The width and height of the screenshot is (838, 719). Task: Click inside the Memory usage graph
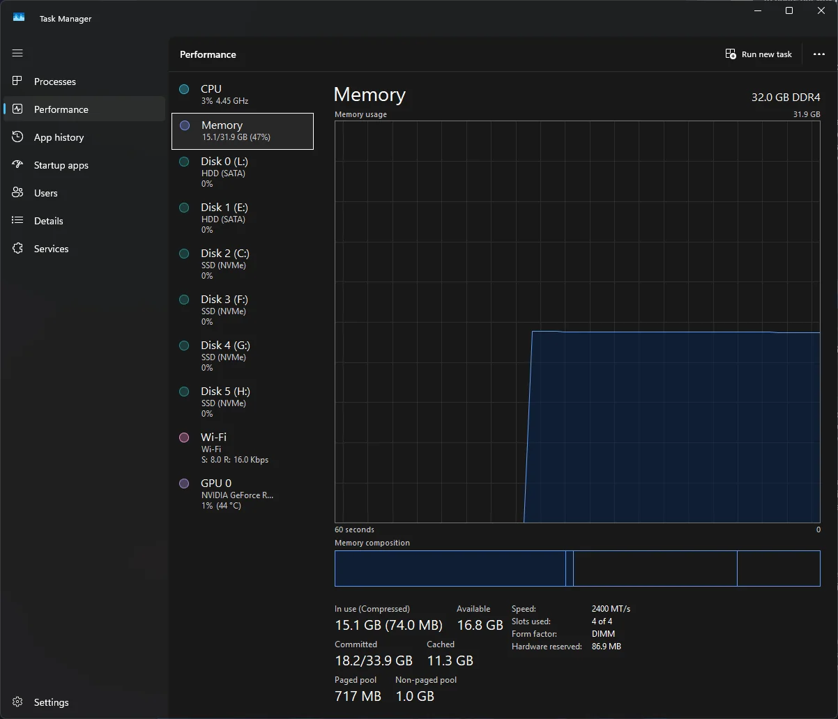pos(577,322)
